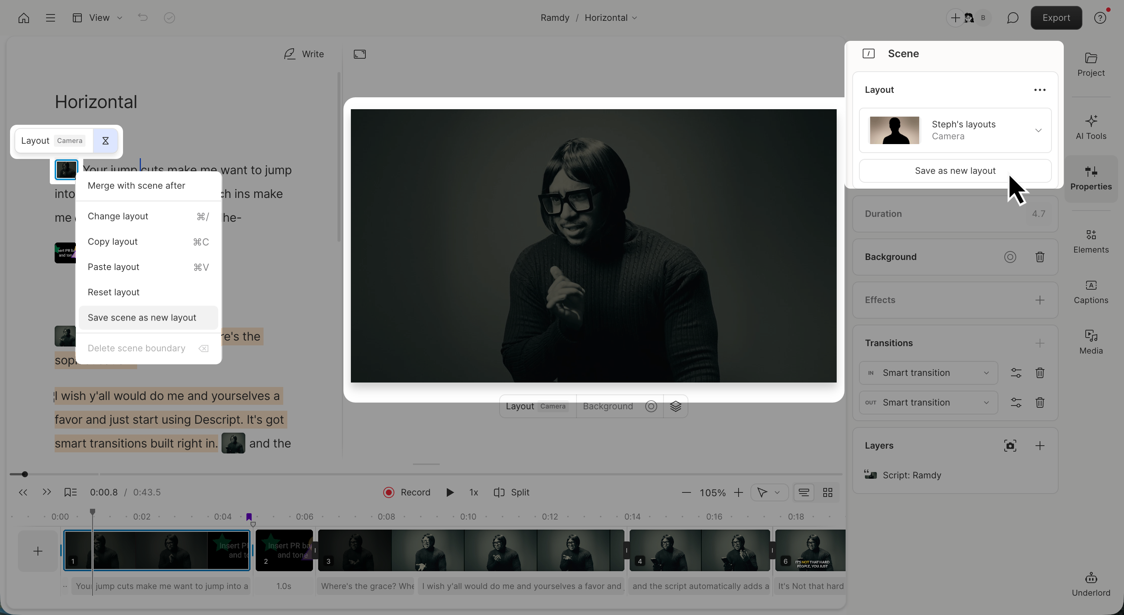Expand Steph's layouts Camera dropdown
This screenshot has height=615, width=1124.
point(1038,130)
